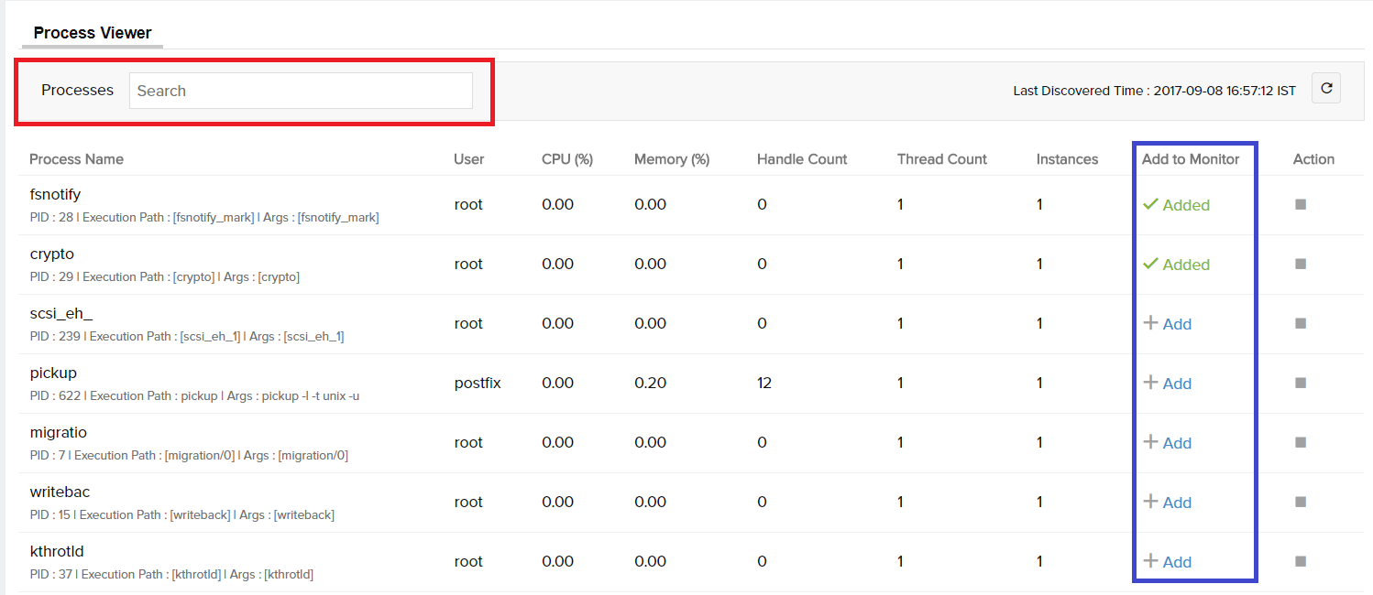Add migratio process to monitor
This screenshot has width=1373, height=595.
(x=1168, y=443)
